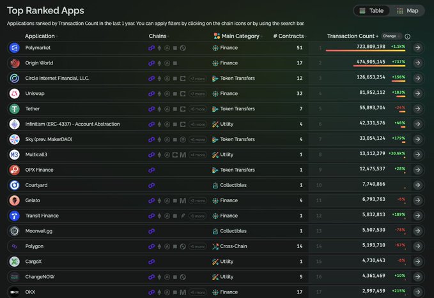Click the Uniswap app logo
Screen dimensions: 434x298
[15, 93]
